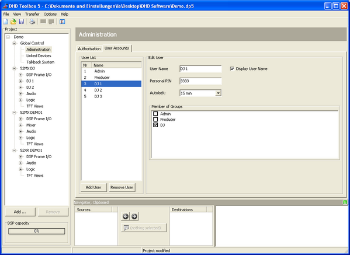The image size is (350, 255).
Task: Toggle the Display User Name checkbox
Action: point(232,69)
